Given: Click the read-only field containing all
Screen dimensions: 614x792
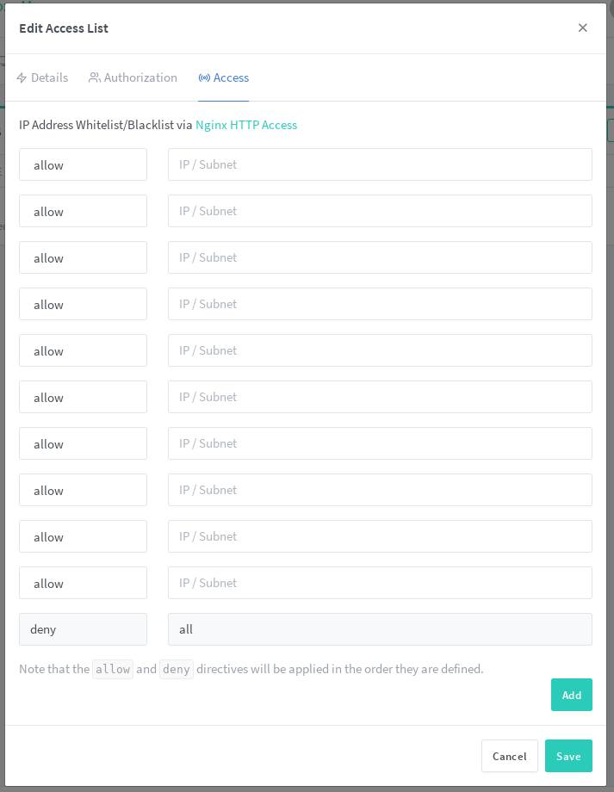Looking at the screenshot, I should pos(380,629).
